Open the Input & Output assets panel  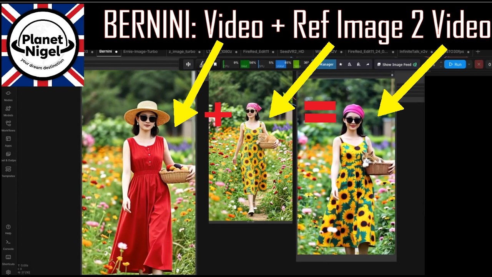(8, 156)
